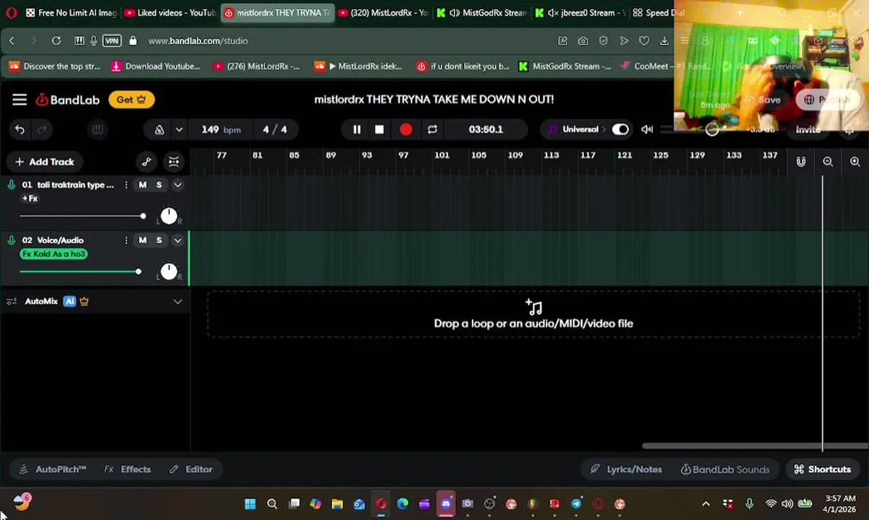Expand track 01 settings chevron
Viewport: 869px width, 520px height.
click(x=178, y=185)
